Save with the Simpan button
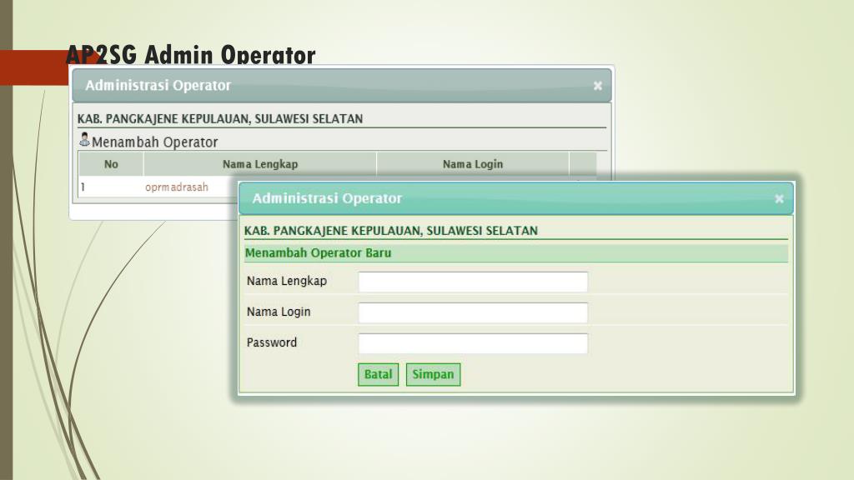This screenshot has height=480, width=854. point(433,374)
